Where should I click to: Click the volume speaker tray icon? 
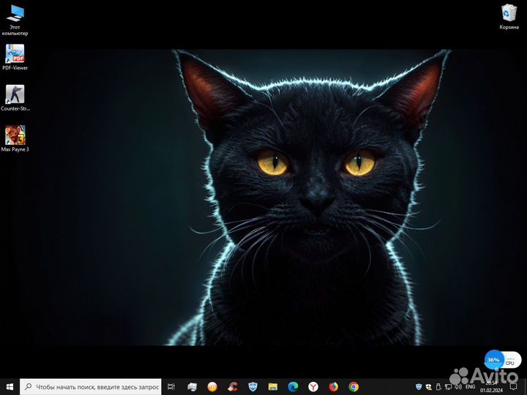(457, 387)
